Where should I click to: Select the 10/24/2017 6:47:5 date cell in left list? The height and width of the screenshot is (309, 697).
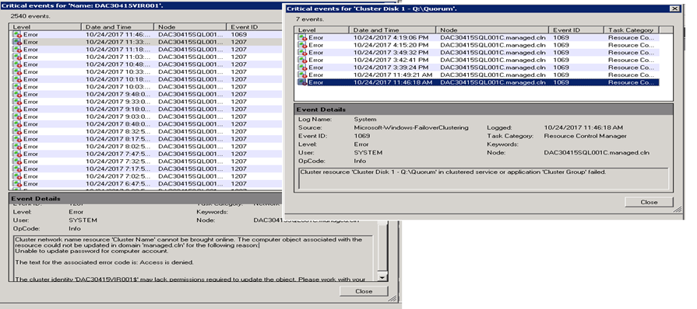(x=118, y=183)
